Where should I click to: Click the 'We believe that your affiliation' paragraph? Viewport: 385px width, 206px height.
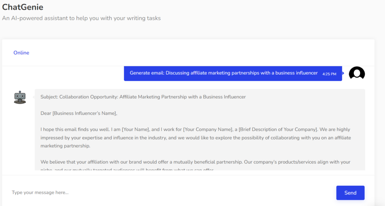(x=195, y=162)
